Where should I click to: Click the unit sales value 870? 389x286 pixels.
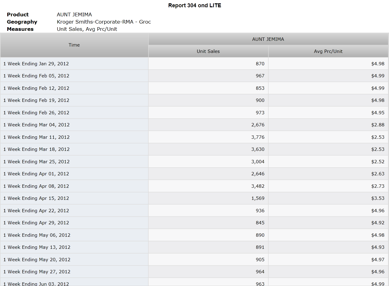point(260,64)
